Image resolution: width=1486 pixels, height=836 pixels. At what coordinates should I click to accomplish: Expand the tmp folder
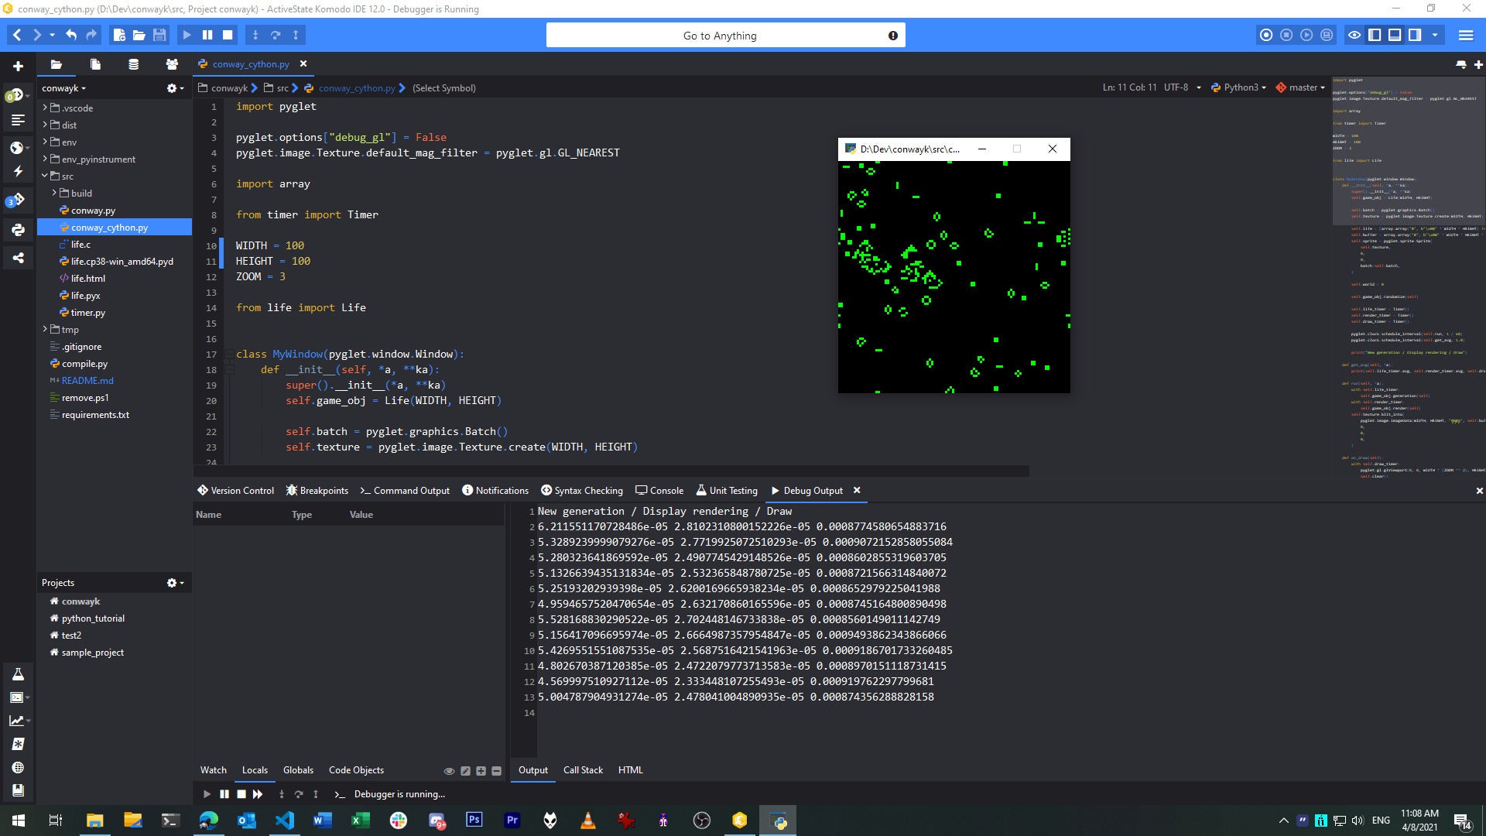tap(45, 329)
